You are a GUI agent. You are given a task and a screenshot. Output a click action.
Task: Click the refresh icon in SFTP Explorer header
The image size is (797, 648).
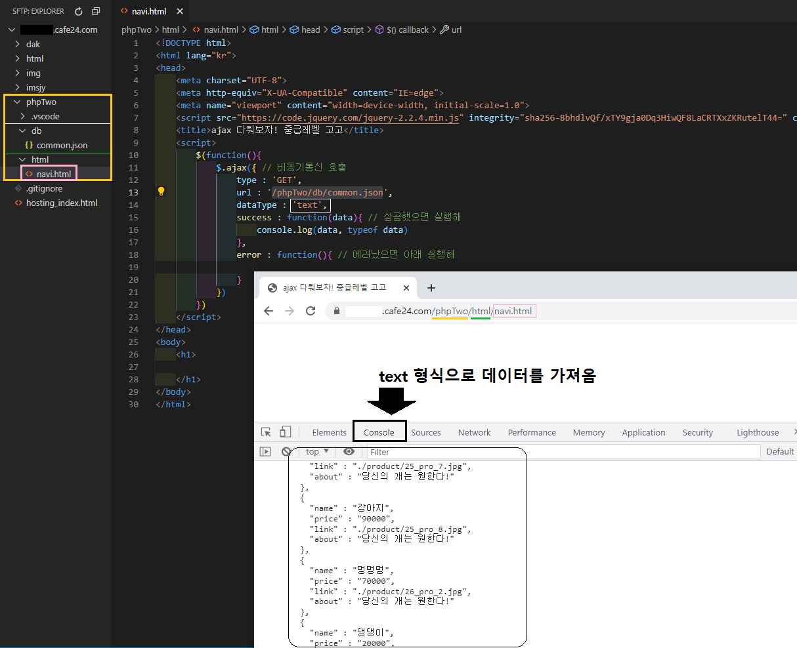[79, 11]
